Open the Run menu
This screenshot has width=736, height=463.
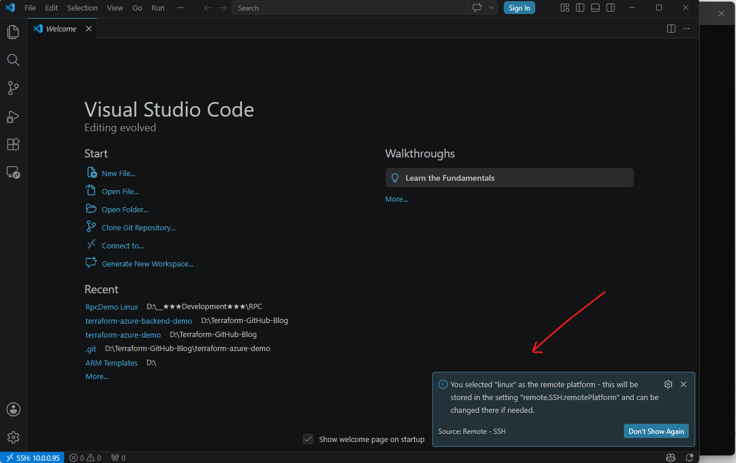click(x=158, y=8)
